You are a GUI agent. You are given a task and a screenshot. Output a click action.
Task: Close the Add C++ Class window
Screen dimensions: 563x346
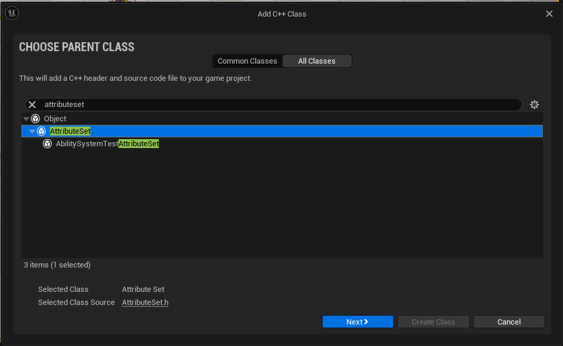549,14
